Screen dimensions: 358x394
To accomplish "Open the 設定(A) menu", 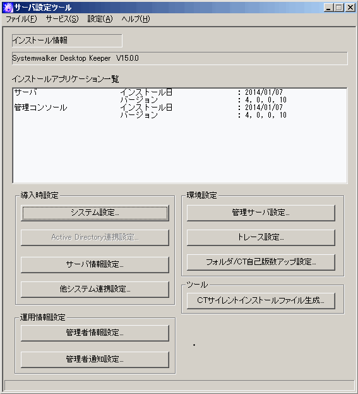I will [100, 19].
